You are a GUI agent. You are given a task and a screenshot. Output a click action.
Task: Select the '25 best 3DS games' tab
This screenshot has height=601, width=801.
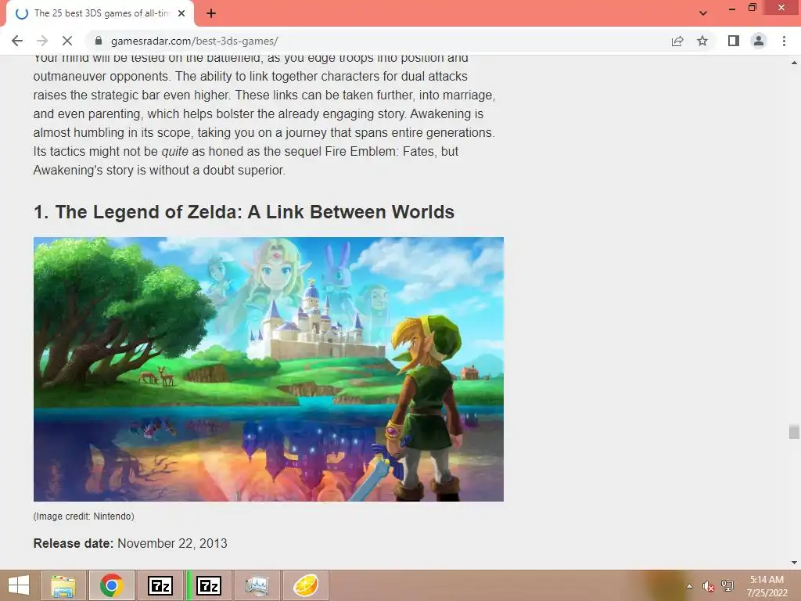[100, 13]
